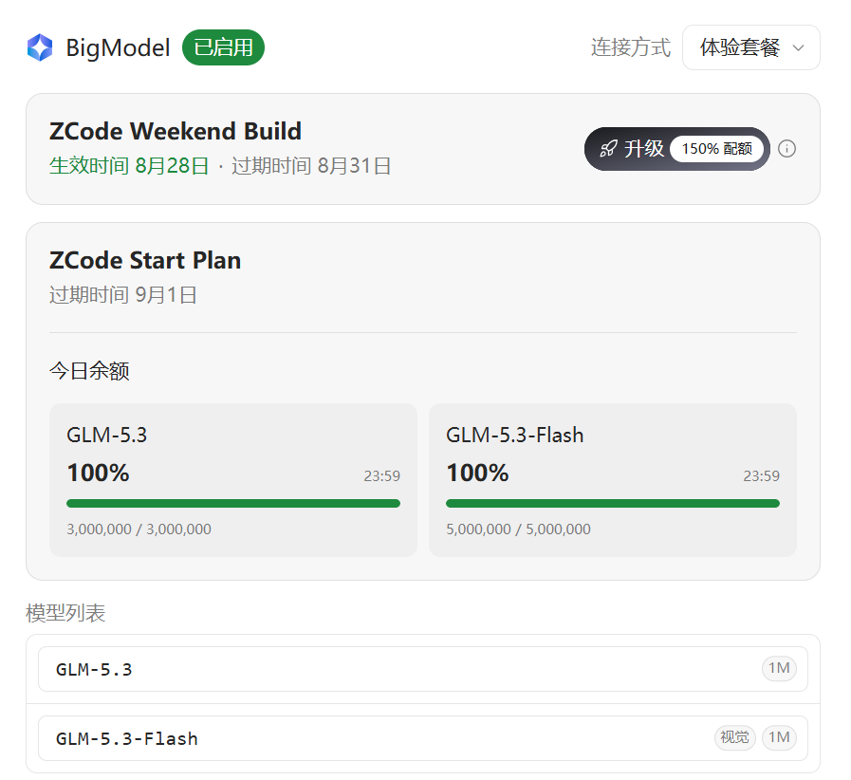Click the 已启用 enabled status badge

pyautogui.click(x=223, y=47)
